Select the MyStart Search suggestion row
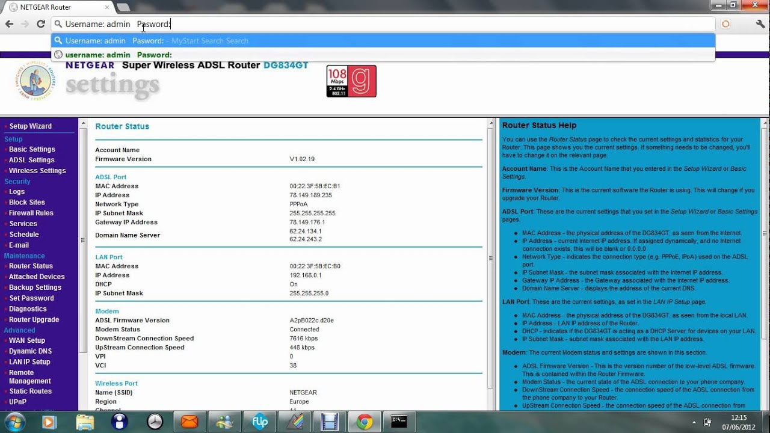Viewport: 770px width, 433px height. click(x=383, y=41)
